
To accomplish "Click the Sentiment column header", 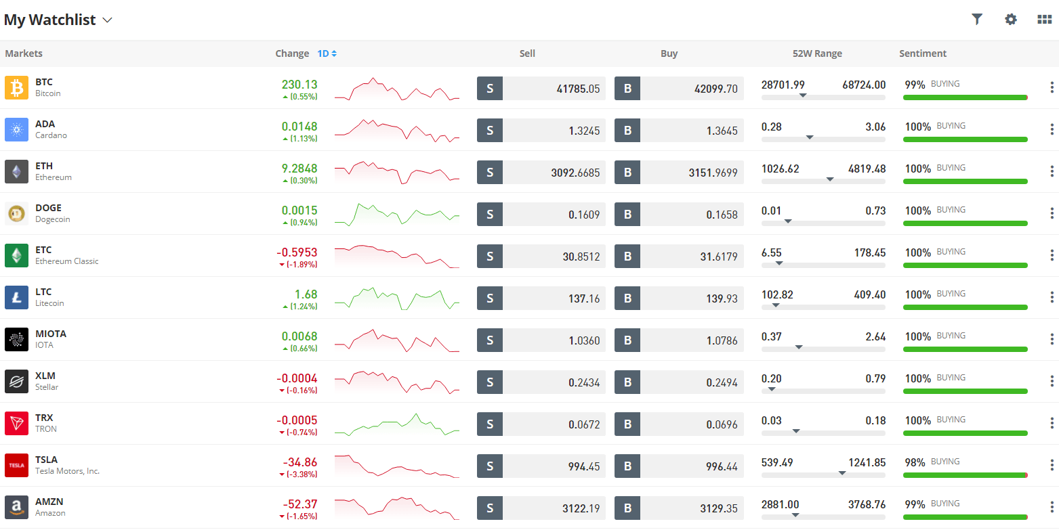I will tap(922, 53).
